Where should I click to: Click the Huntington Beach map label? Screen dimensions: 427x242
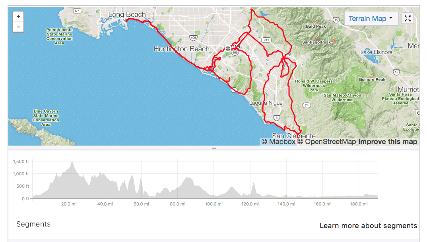tap(181, 49)
